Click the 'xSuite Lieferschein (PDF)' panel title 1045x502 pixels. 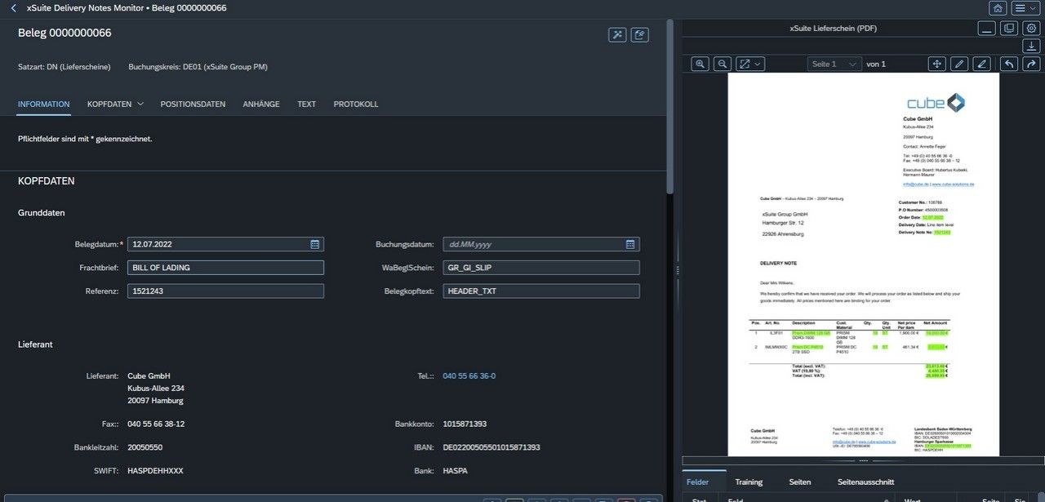834,29
